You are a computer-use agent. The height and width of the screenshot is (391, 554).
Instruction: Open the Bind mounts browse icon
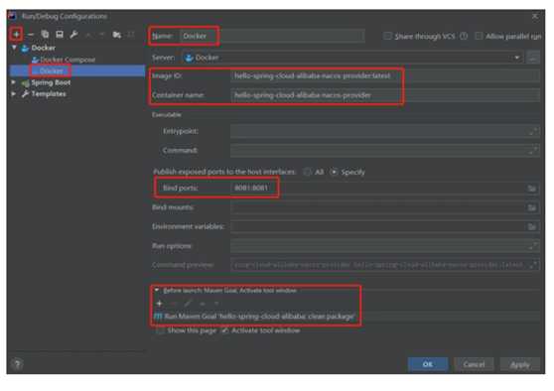pos(532,207)
